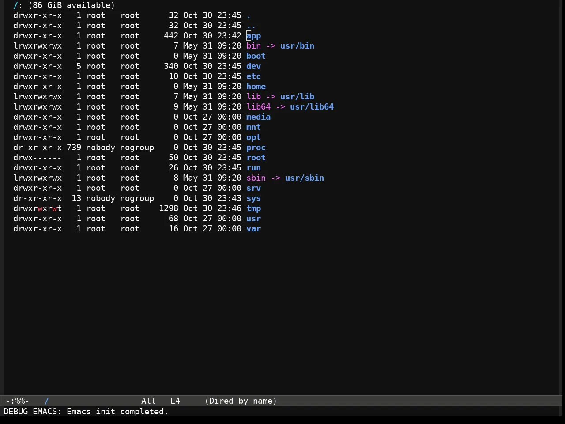Follow the bin symlink entry
Screen dimensions: 565x424
tap(254, 46)
